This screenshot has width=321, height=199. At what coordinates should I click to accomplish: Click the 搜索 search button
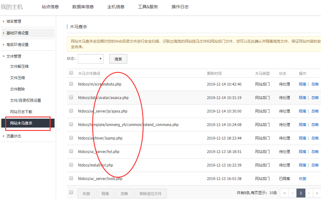[x=118, y=59]
